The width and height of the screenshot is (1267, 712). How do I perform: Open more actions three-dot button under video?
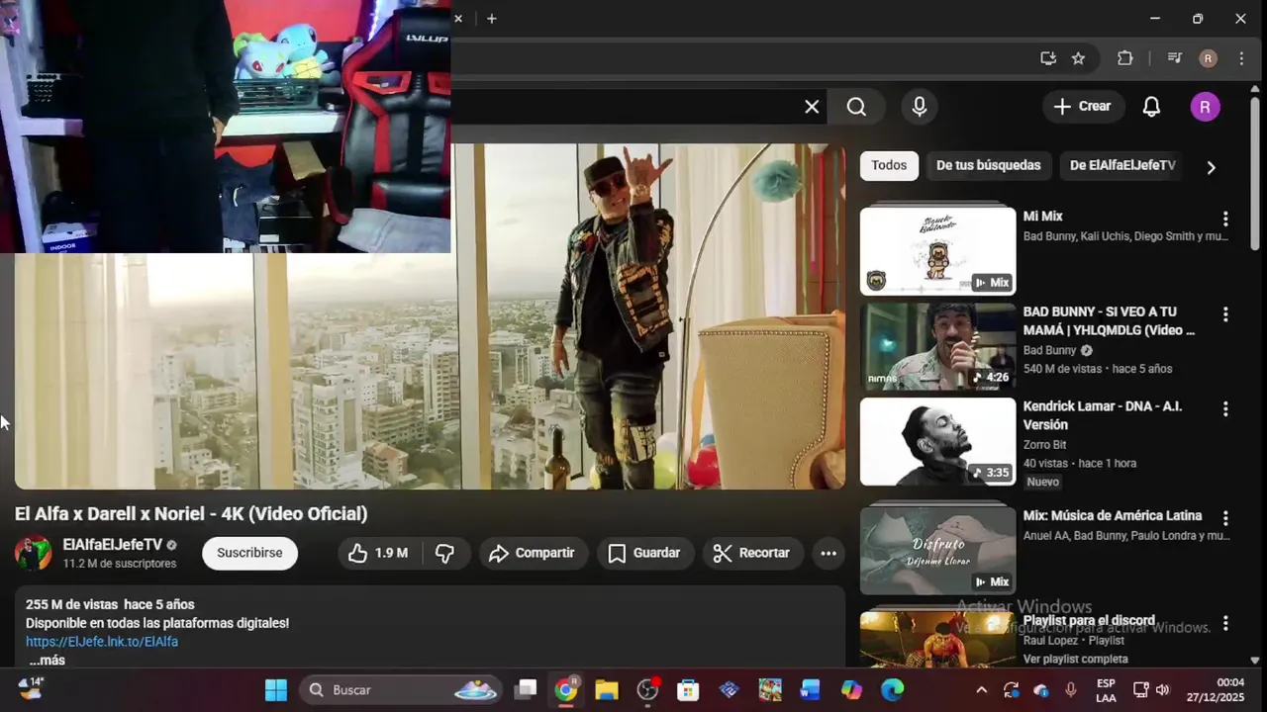828,553
